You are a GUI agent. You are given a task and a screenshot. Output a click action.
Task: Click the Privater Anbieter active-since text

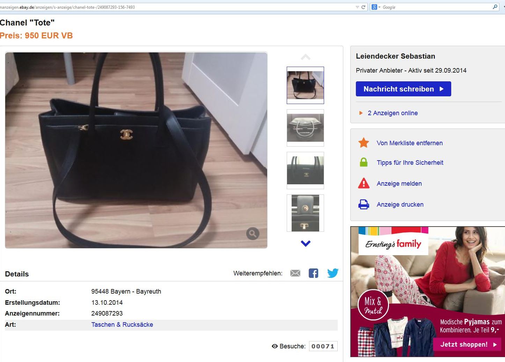pos(411,70)
